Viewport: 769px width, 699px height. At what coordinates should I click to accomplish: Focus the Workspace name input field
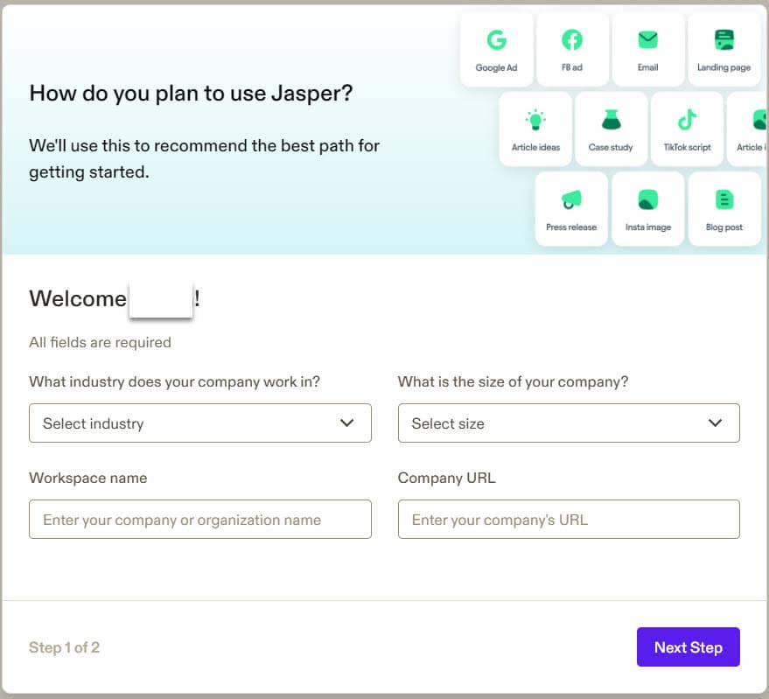point(200,519)
